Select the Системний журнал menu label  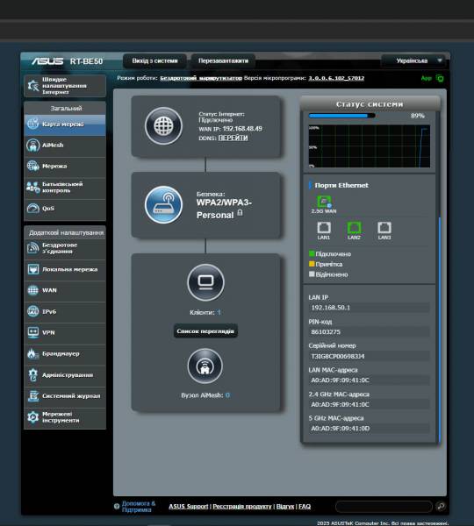click(x=71, y=396)
